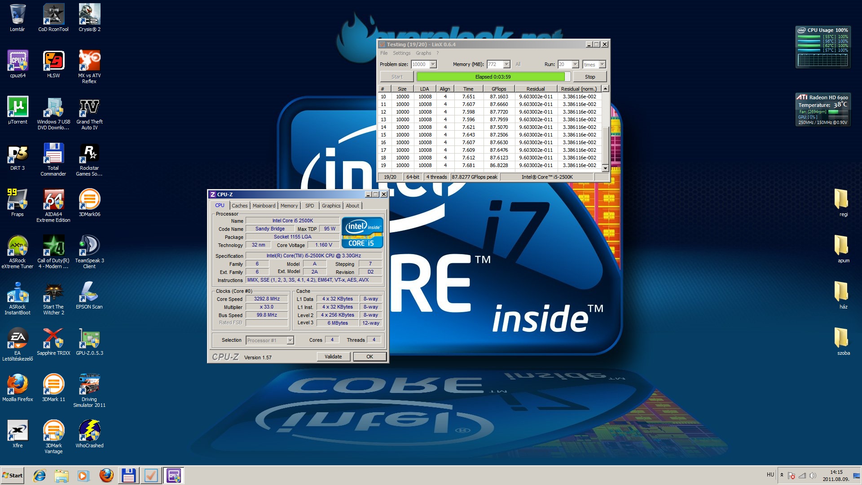This screenshot has width=862, height=485.
Task: Click the Time column header in LinX
Action: 468,89
